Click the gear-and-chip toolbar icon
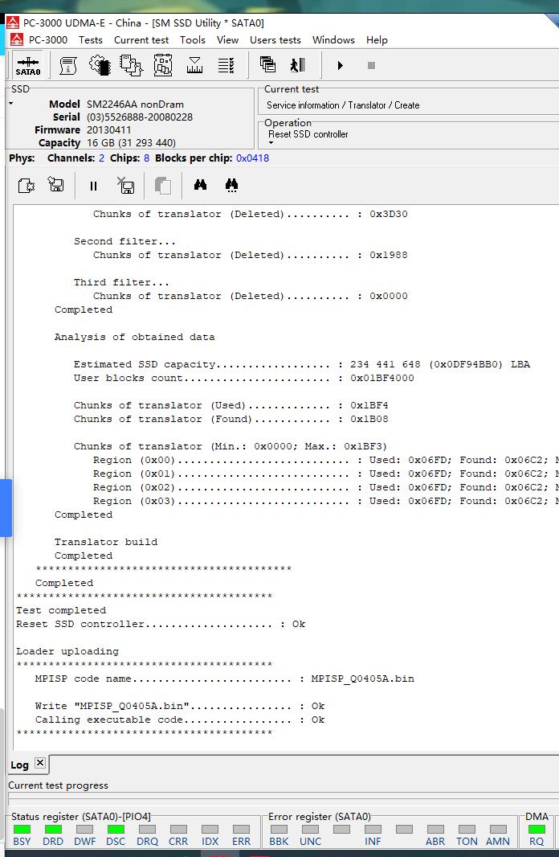This screenshot has width=559, height=857. (100, 66)
